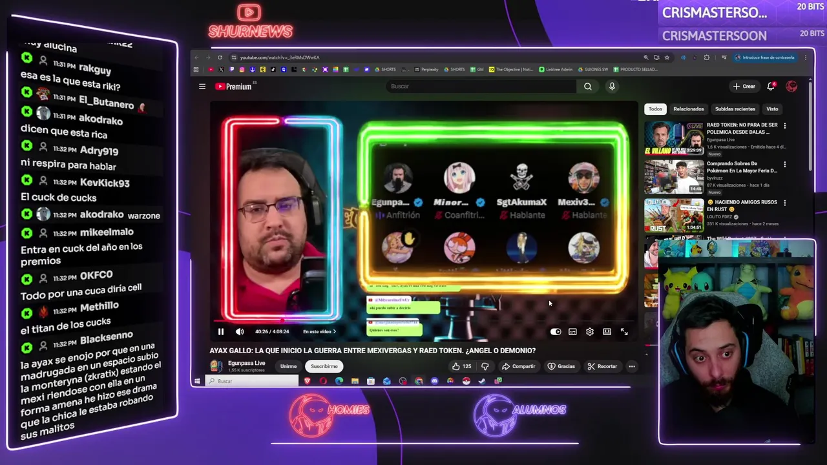
Task: Click the youtube.com address bar URL
Action: click(x=280, y=57)
